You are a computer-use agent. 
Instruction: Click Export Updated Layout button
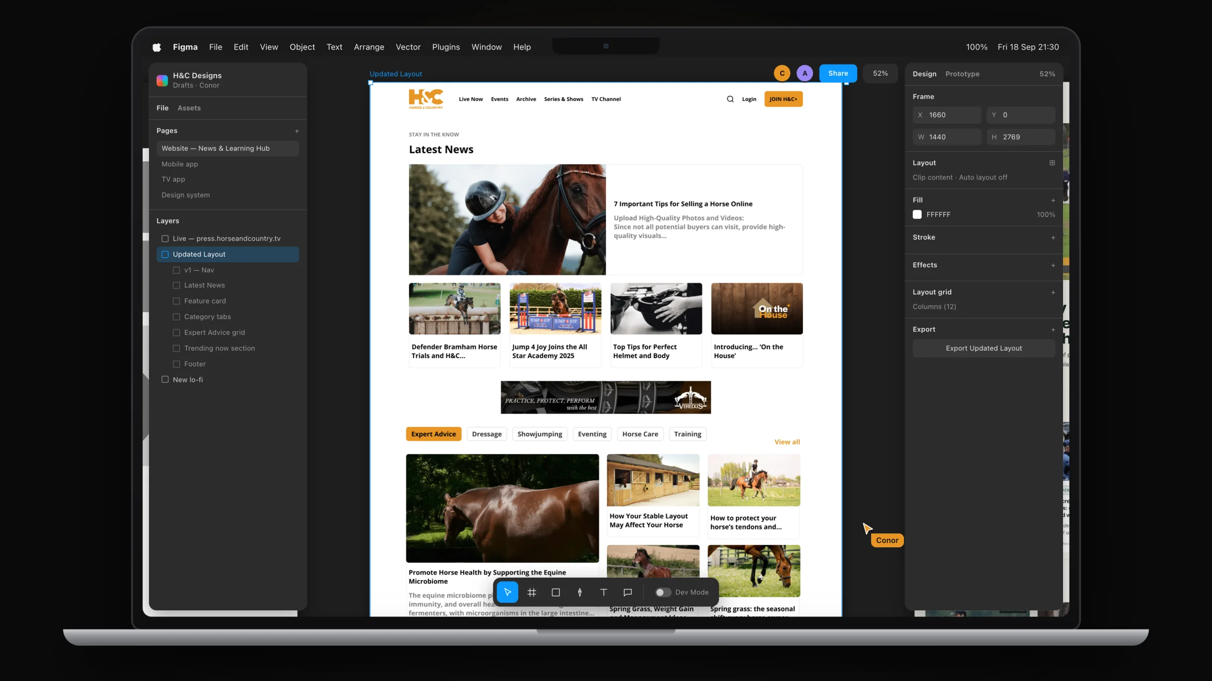click(x=984, y=348)
